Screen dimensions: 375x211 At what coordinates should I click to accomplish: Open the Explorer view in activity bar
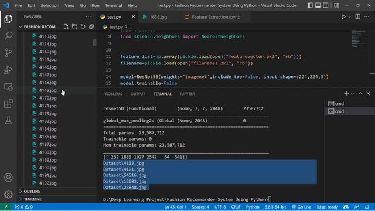pos(8,19)
